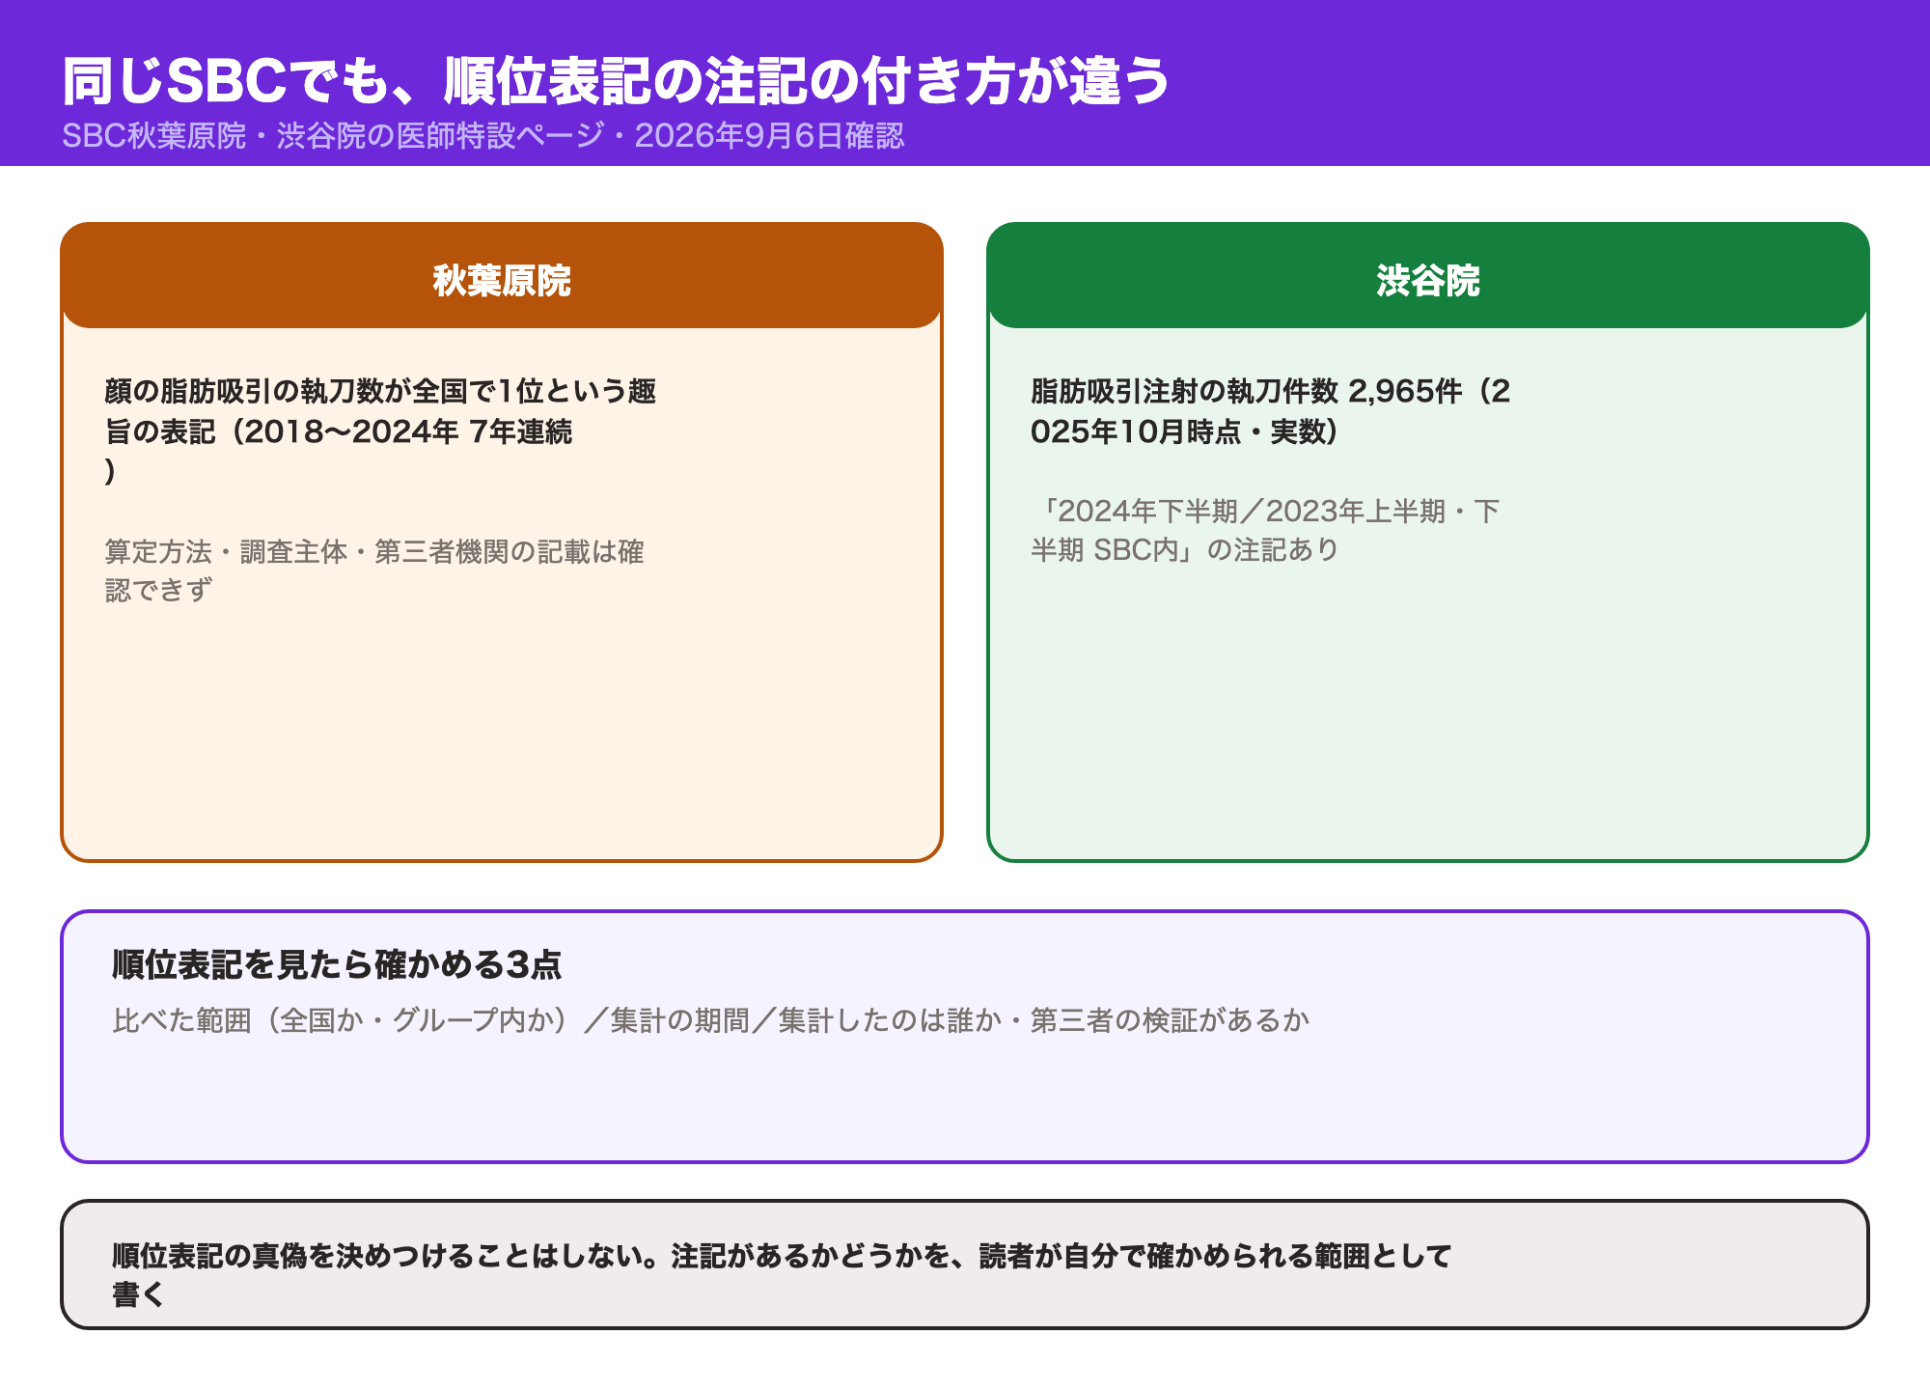Click the 顔の脂肪吸引の執刀数が全国で1位 statement
1930x1390 pixels.
coord(380,431)
